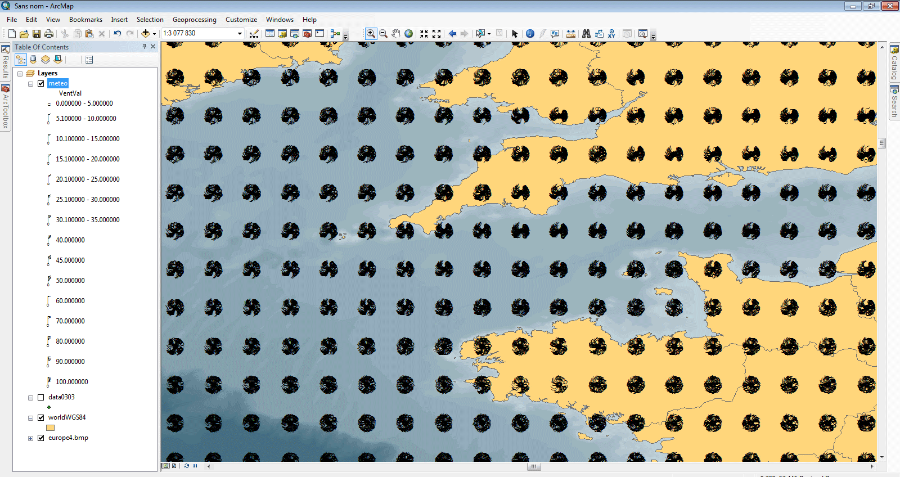Open the Editor toolbar pencil icon

254,34
